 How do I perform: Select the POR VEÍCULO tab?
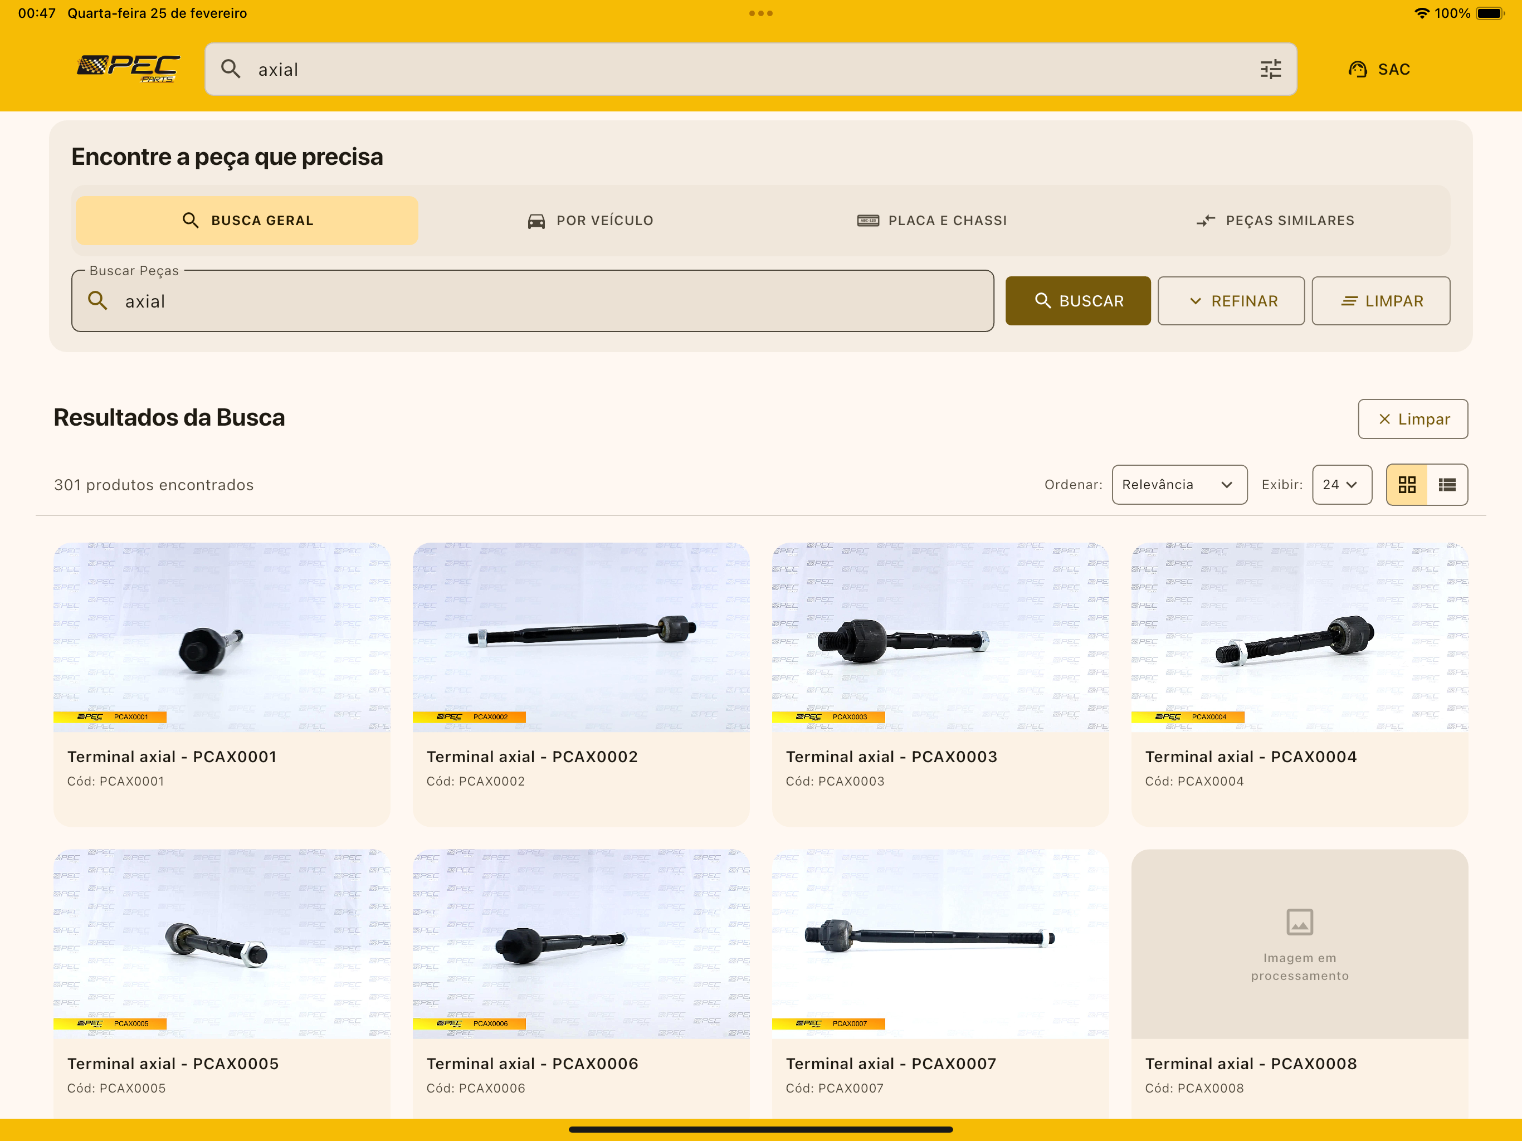589,220
